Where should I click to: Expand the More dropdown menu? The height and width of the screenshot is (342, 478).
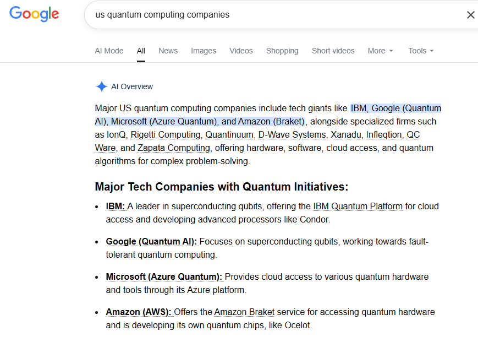380,51
